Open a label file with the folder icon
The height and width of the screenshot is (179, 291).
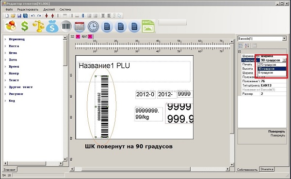pos(13,16)
